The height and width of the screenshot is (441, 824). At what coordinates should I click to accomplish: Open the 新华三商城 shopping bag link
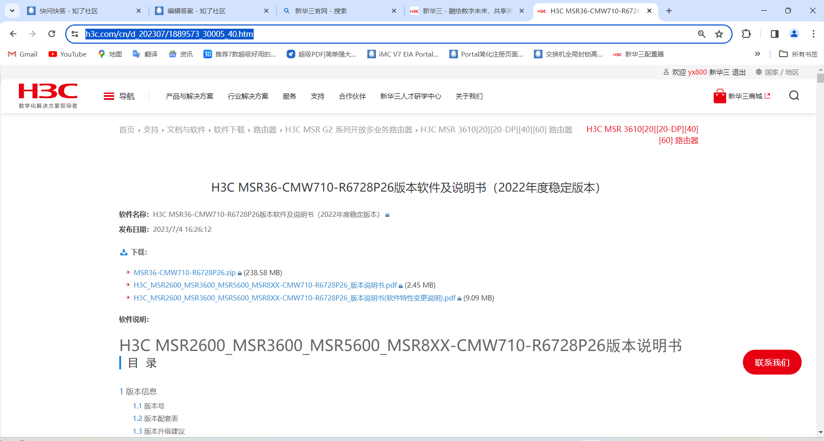click(x=742, y=96)
